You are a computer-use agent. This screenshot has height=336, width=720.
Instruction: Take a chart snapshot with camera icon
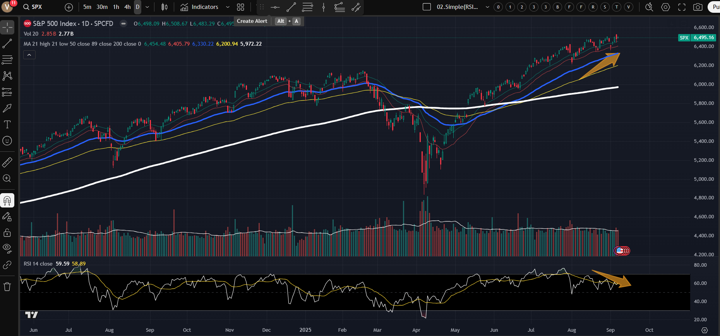(698, 7)
